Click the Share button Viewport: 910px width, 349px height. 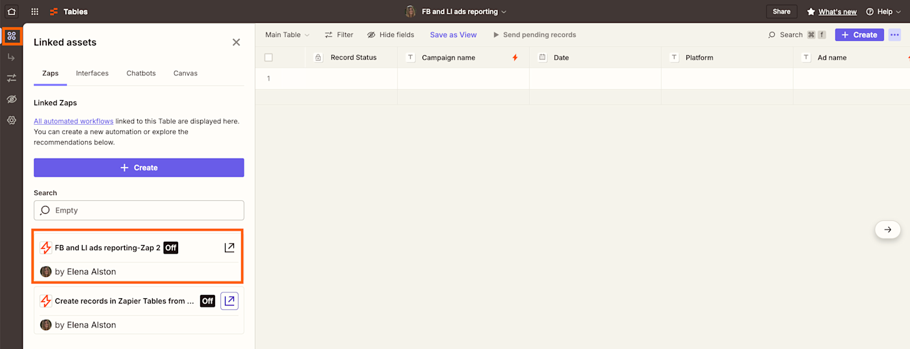pyautogui.click(x=781, y=12)
